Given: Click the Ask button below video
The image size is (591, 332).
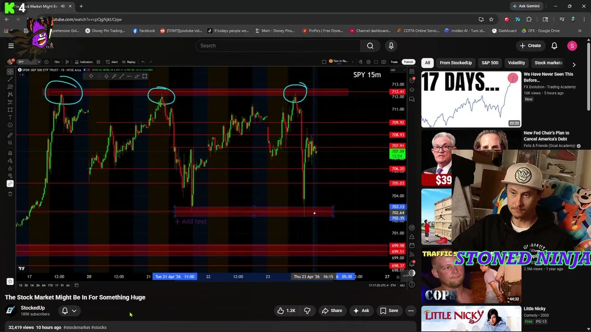Looking at the screenshot, I should tap(361, 311).
